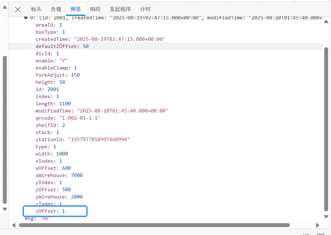Image resolution: width=331 pixels, height=235 pixels.
Task: Click the up arrow on the left-side scrollbar
Action: 5,7
